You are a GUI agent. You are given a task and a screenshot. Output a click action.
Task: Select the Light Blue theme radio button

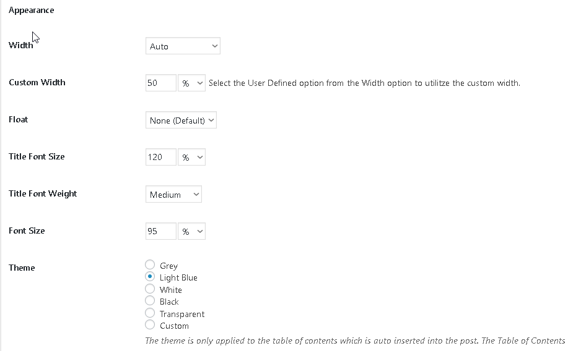point(150,277)
